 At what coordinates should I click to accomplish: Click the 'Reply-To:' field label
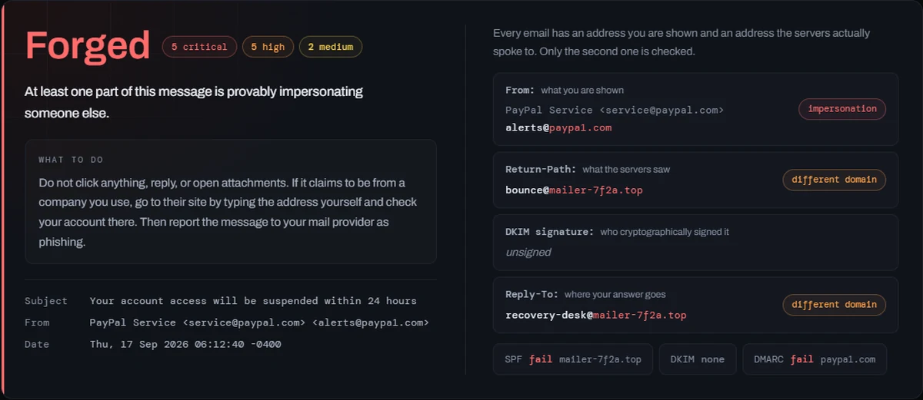[x=531, y=295]
